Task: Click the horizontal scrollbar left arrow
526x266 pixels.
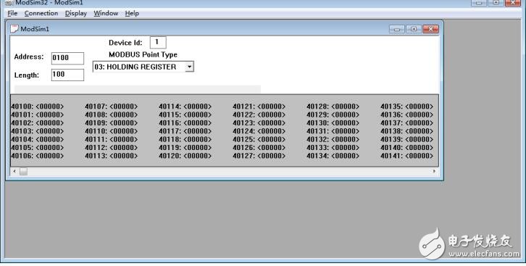Action: [14, 171]
